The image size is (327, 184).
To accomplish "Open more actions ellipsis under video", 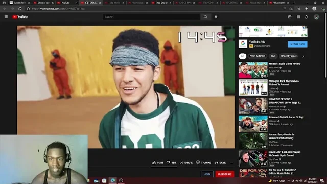I will click(x=231, y=163).
